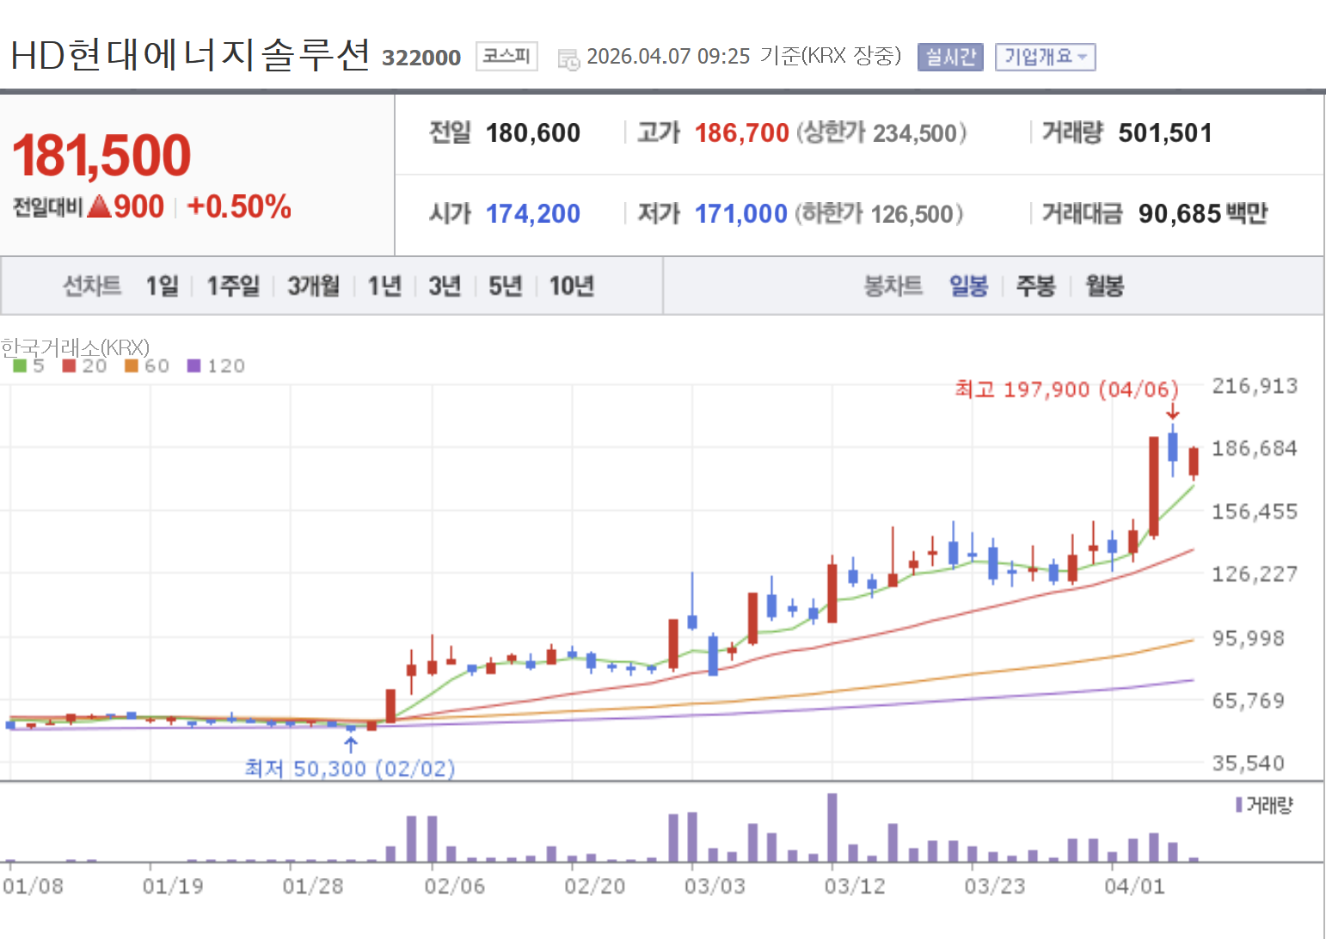Select the 5년 line chart tab
Screen dimensions: 1326x939
506,285
